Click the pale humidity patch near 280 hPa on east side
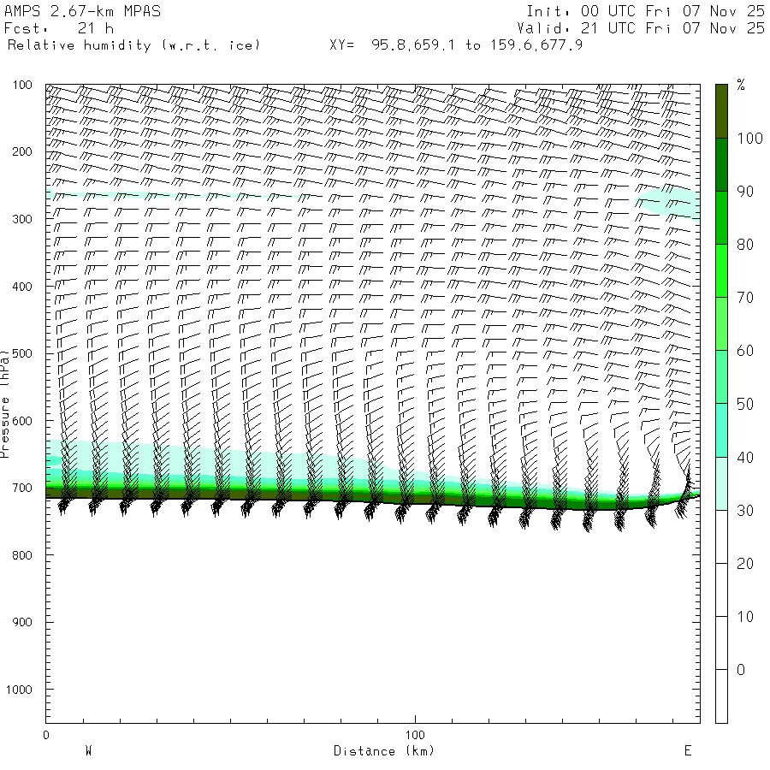This screenshot has height=770, width=770. pos(670,202)
